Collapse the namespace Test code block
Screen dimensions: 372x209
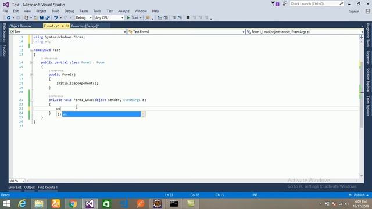tap(31, 51)
